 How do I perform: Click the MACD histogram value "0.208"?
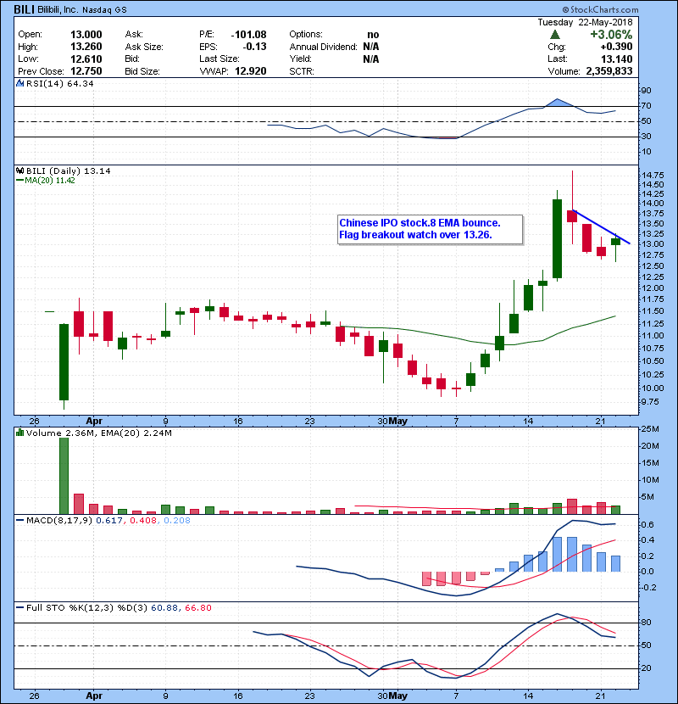coord(177,521)
